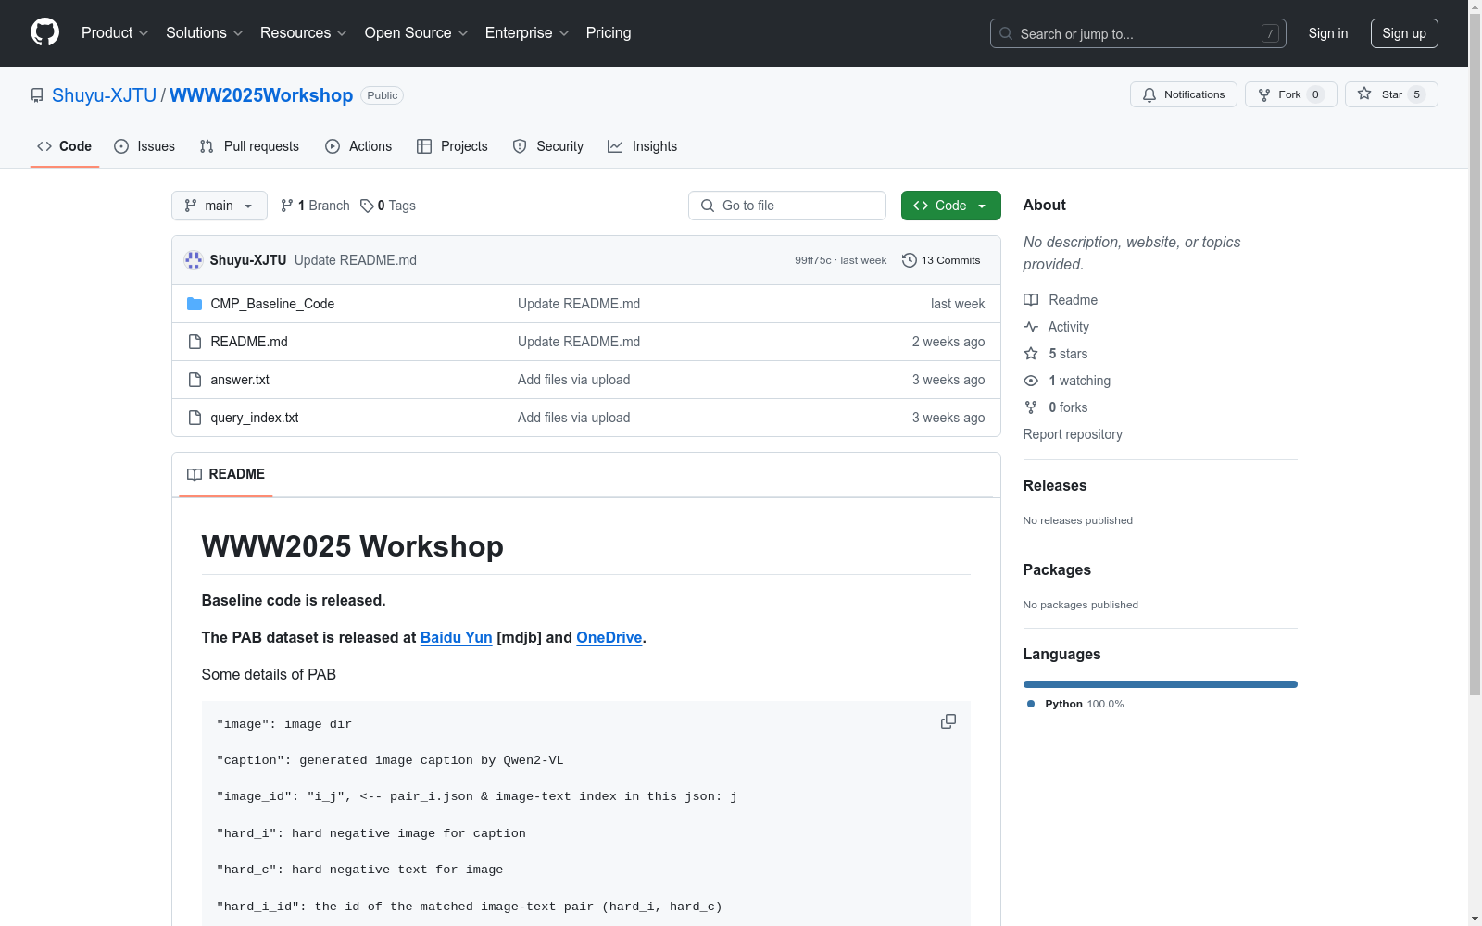Click the Report repository link

click(x=1073, y=434)
